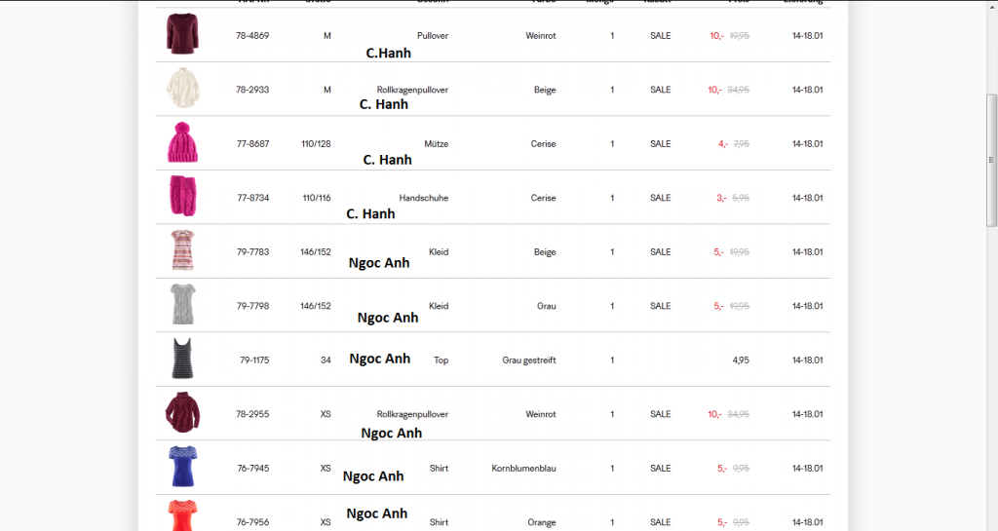Click article number 78-4869
This screenshot has height=531, width=998.
pyautogui.click(x=252, y=36)
